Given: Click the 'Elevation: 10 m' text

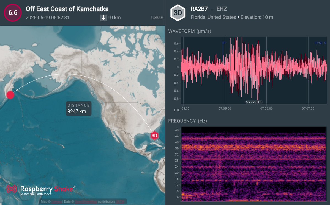Looking at the screenshot, I should 257,17.
